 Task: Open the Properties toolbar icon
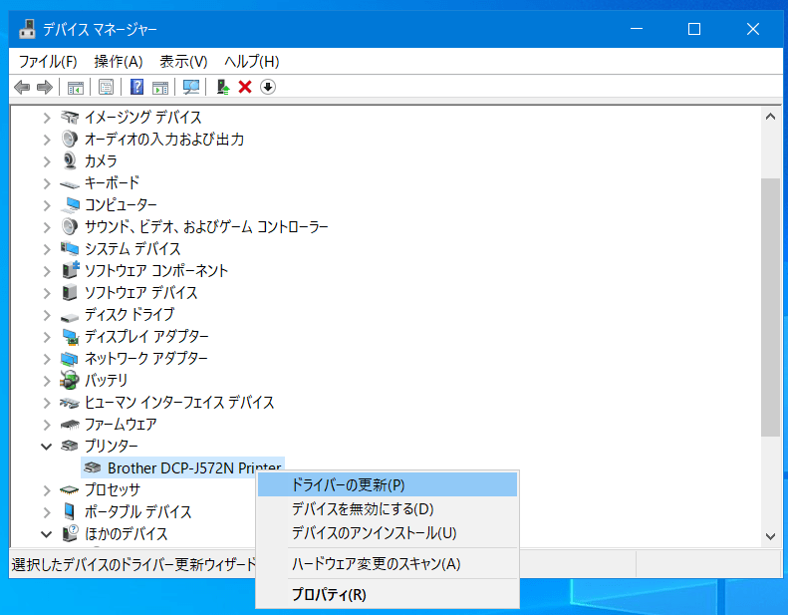[x=106, y=88]
